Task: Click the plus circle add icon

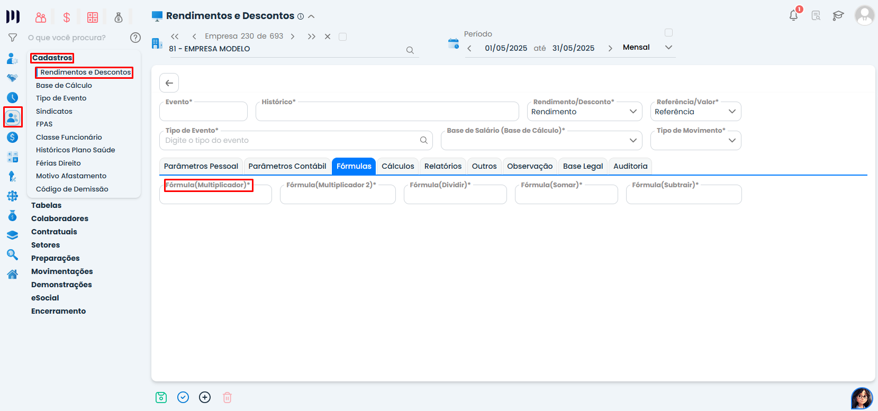Action: point(205,397)
